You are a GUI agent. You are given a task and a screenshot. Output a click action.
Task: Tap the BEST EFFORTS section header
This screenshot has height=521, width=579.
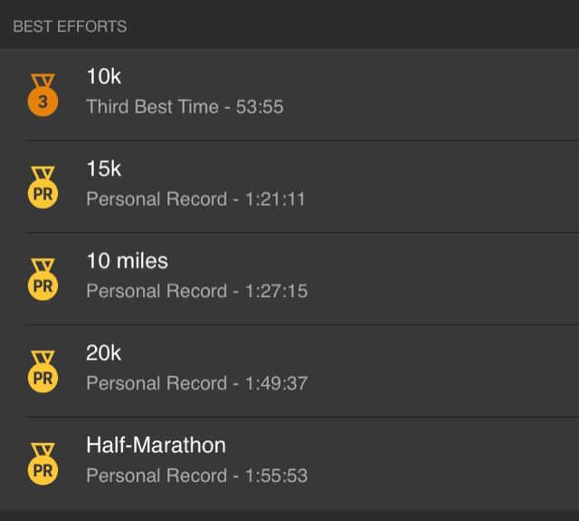coord(70,26)
